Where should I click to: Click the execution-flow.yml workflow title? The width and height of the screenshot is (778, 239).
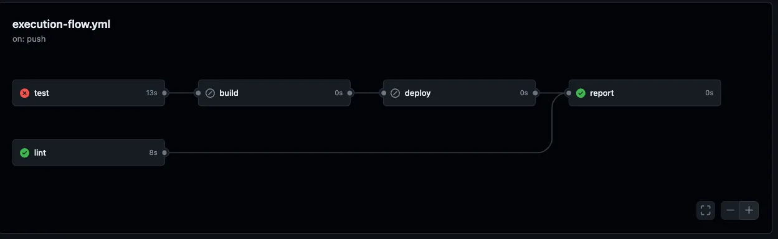click(61, 25)
